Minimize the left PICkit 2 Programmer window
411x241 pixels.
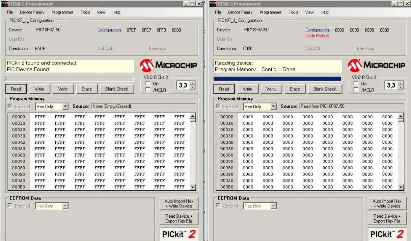(186, 4)
